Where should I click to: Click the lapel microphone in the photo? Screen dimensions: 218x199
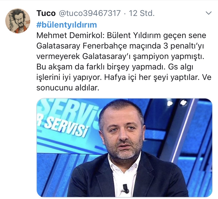pos(125,189)
